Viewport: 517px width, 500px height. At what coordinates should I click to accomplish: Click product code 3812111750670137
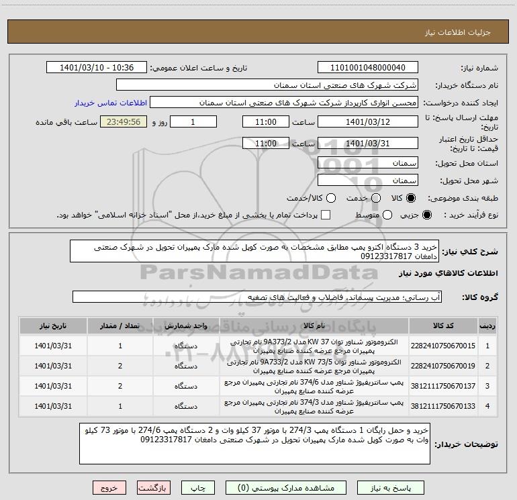click(x=443, y=386)
